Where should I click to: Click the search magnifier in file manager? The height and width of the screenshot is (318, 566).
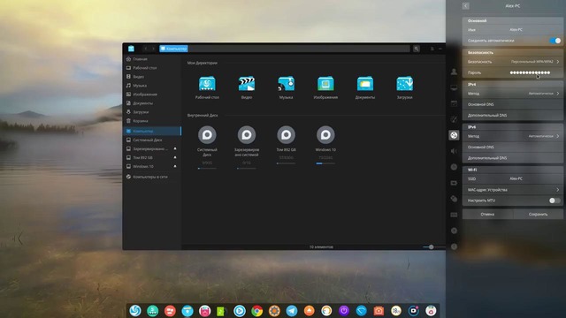[417, 49]
